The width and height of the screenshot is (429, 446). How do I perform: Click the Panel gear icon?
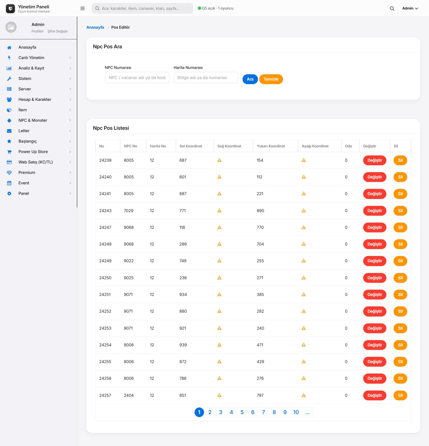tap(9, 194)
